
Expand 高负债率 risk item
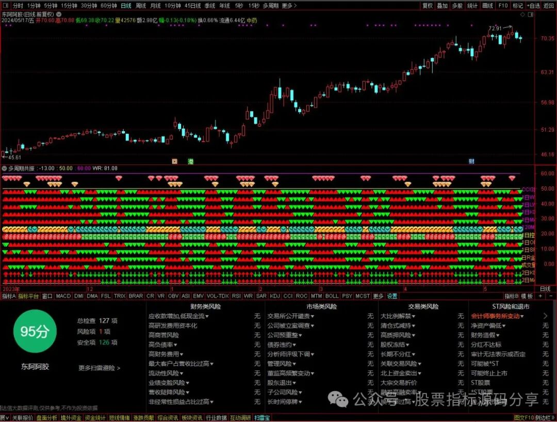tap(162, 345)
